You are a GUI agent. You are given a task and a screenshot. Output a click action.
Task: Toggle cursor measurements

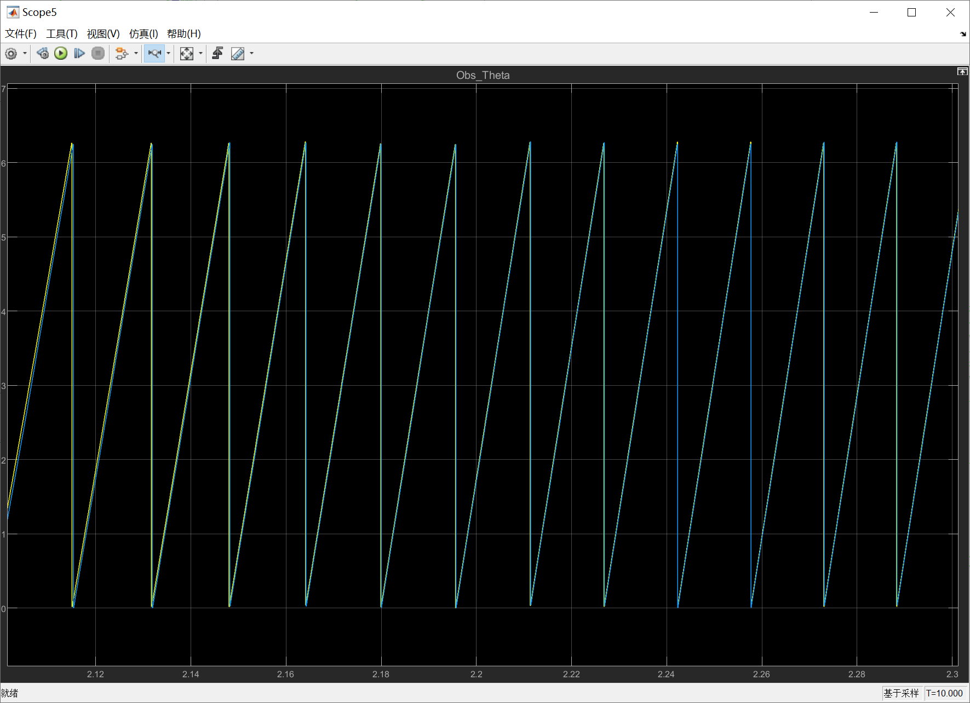pos(238,53)
